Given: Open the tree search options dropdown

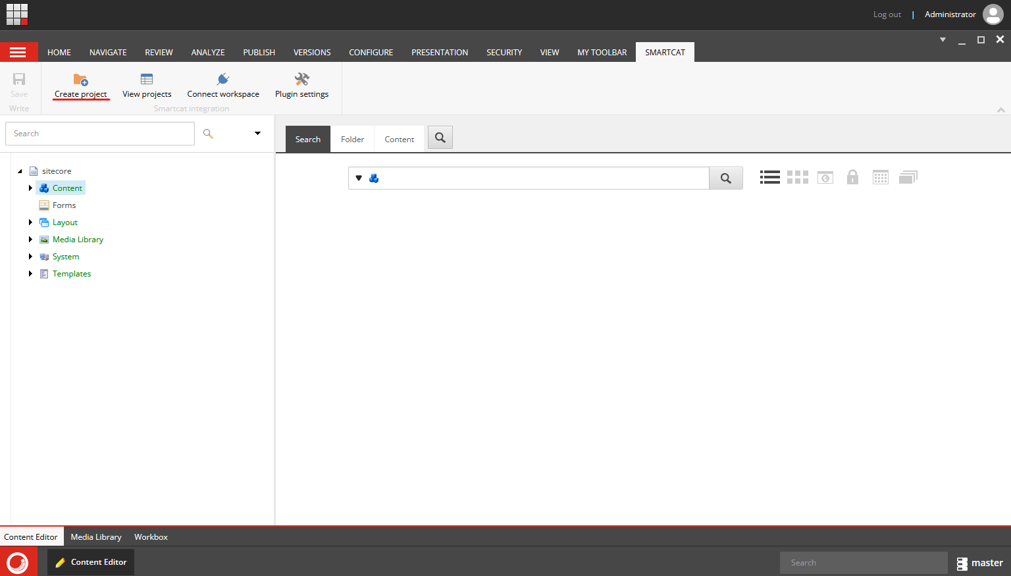Looking at the screenshot, I should coord(257,134).
